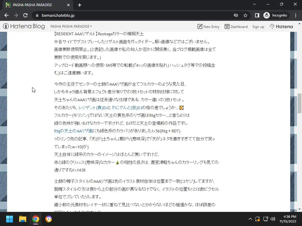Image resolution: width=302 pixels, height=226 pixels.
Task: Click the browser forward arrow
Action: pyautogui.click(x=16, y=15)
